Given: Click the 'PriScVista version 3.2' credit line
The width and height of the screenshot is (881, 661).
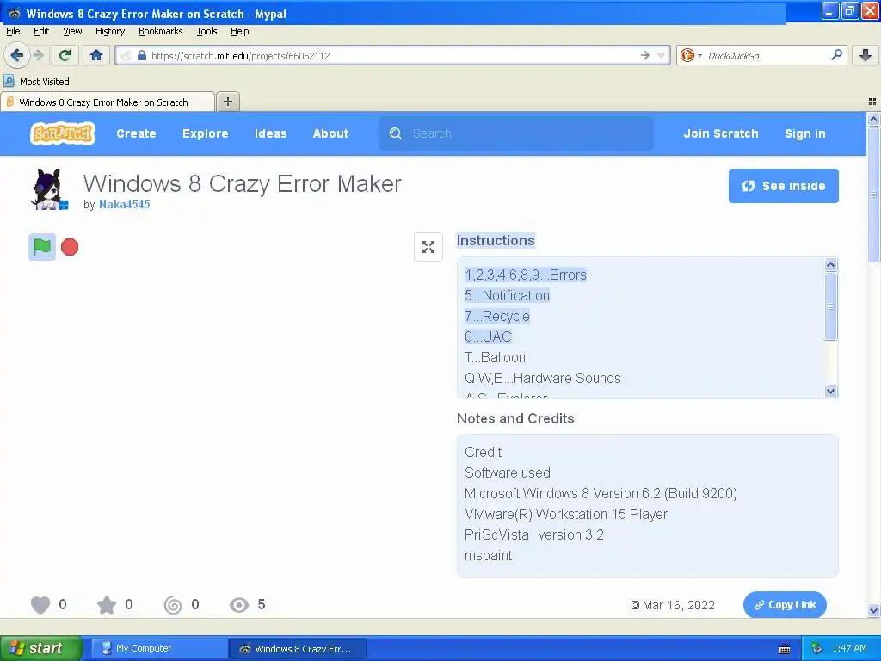Looking at the screenshot, I should pyautogui.click(x=533, y=535).
